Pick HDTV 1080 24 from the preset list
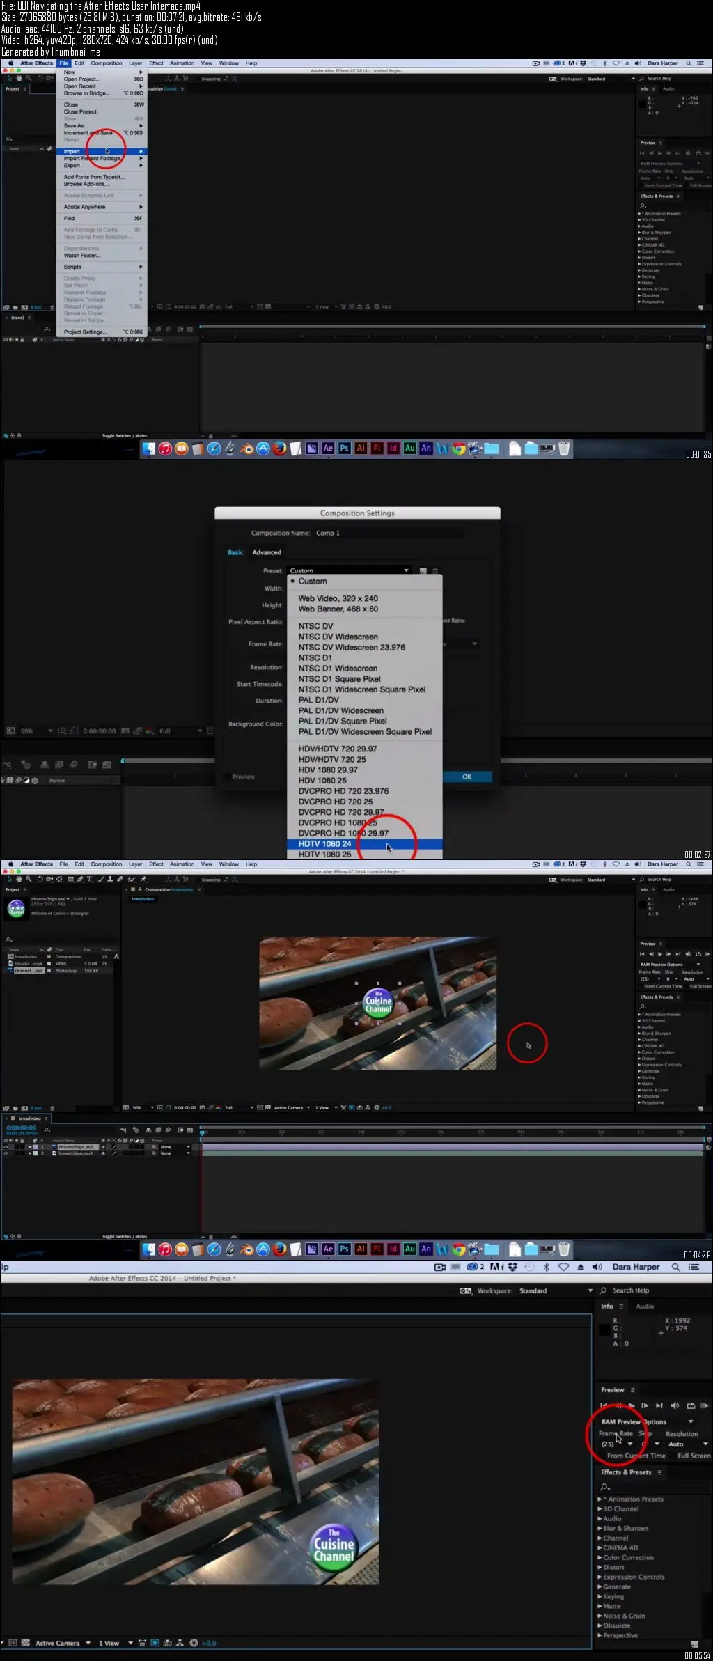This screenshot has width=713, height=1661. 365,844
